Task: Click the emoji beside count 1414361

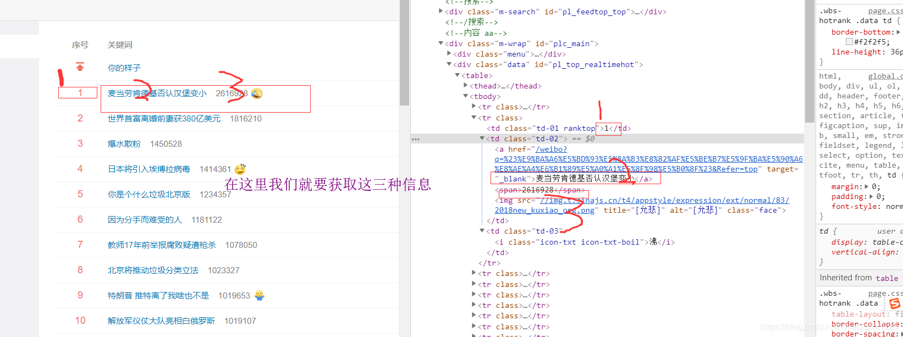Action: (240, 169)
